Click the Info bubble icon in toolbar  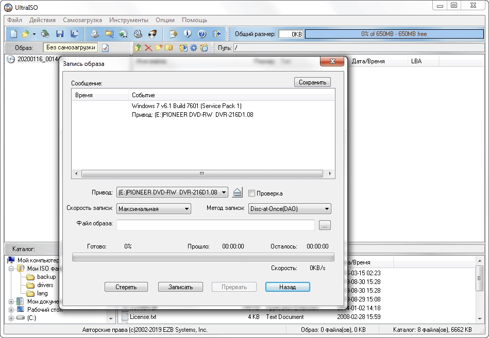[188, 34]
